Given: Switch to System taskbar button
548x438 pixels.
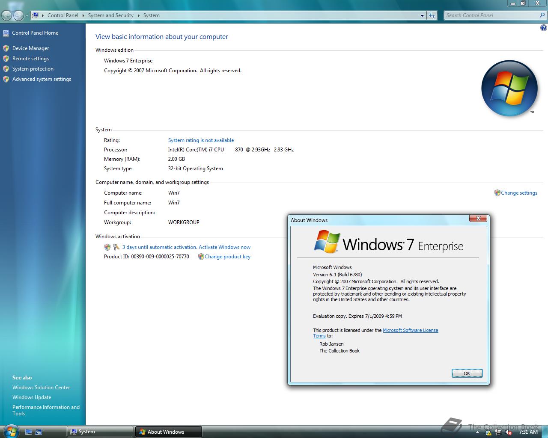Looking at the screenshot, I should (x=100, y=432).
